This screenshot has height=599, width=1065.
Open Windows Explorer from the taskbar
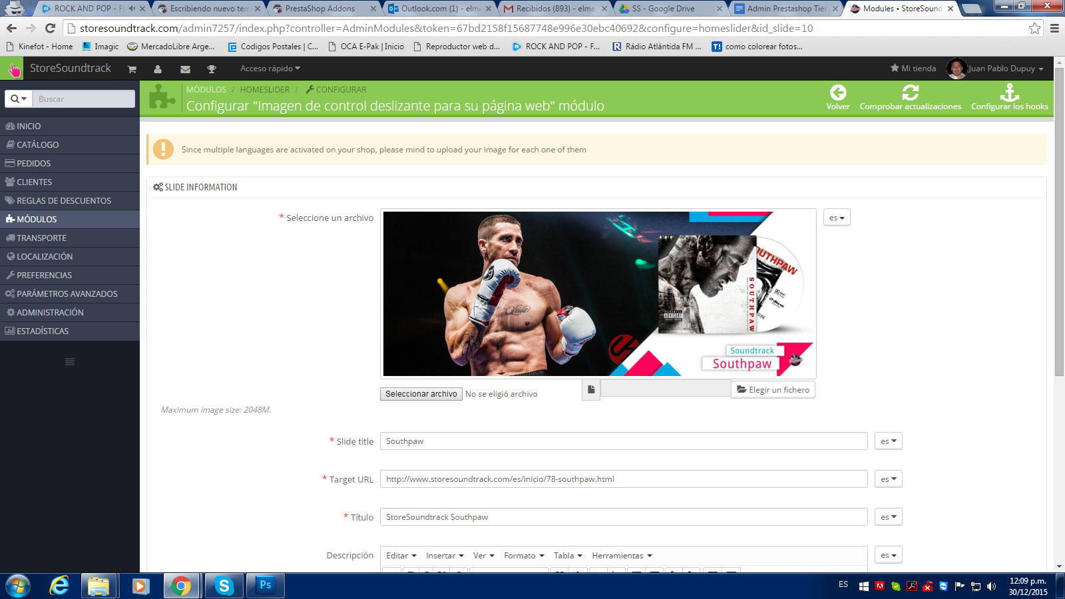tap(99, 586)
